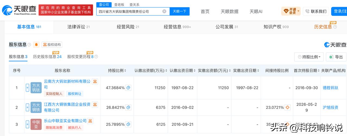Click the diamond VIP membership icon
Screen dimensions: 347x136
click(286, 11)
